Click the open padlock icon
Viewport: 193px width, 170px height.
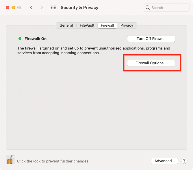10,159
